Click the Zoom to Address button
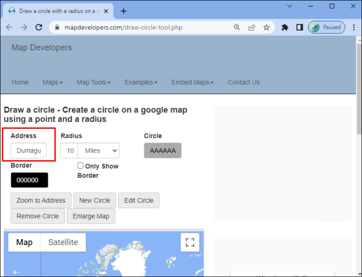 point(41,200)
